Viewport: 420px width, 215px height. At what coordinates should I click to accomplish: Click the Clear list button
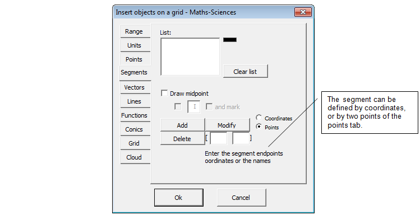246,72
